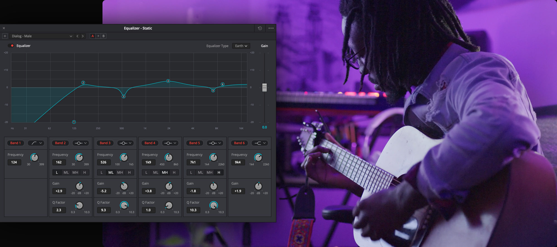This screenshot has width=557, height=247.
Task: Toggle the Equalizer power switch
Action: [11, 46]
